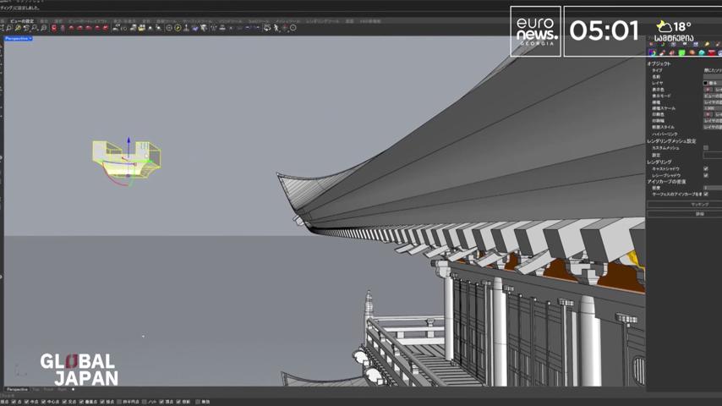Image resolution: width=722 pixels, height=406 pixels.
Task: Click the rotate view arrows toolbar icon
Action: click(x=26, y=28)
